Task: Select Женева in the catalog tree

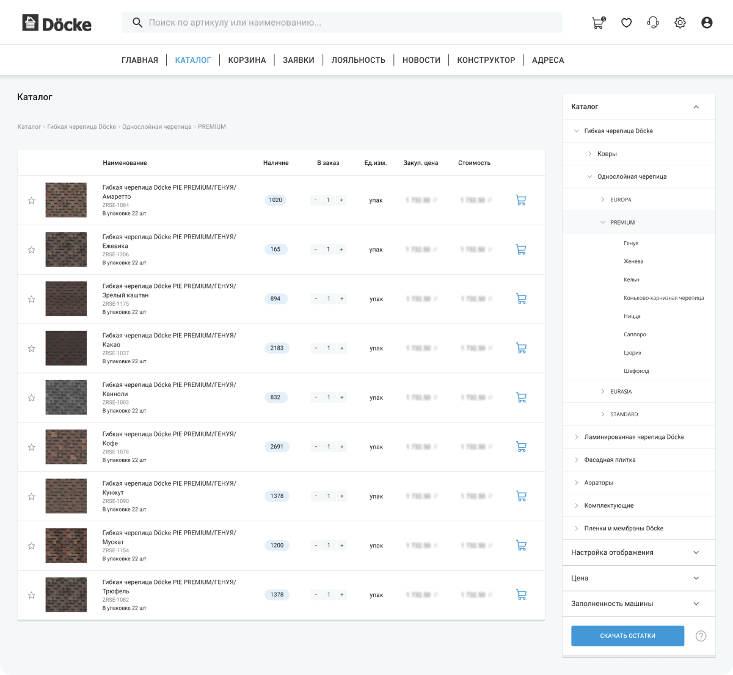Action: pyautogui.click(x=633, y=261)
